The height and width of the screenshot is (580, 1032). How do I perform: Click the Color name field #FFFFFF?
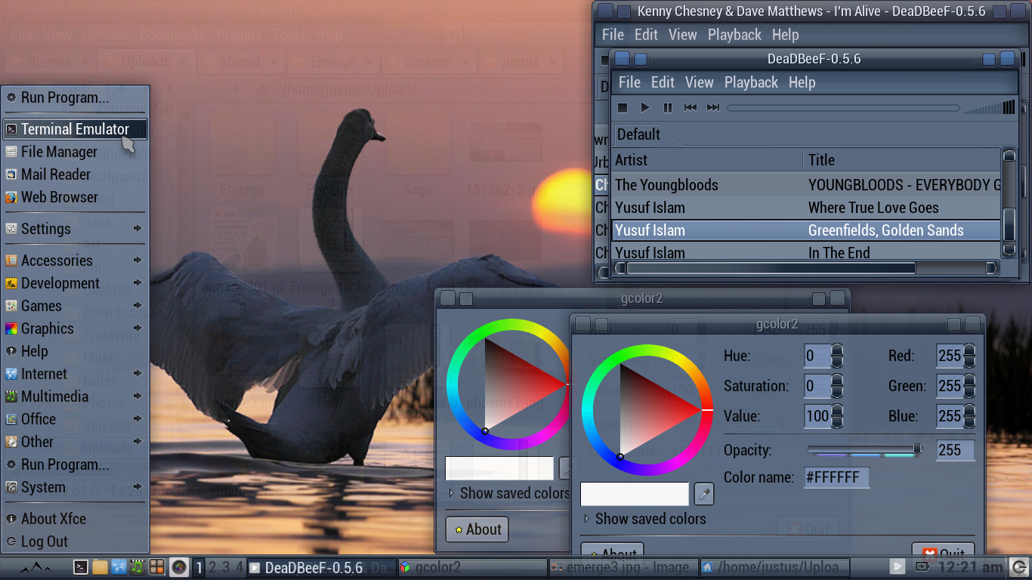836,477
